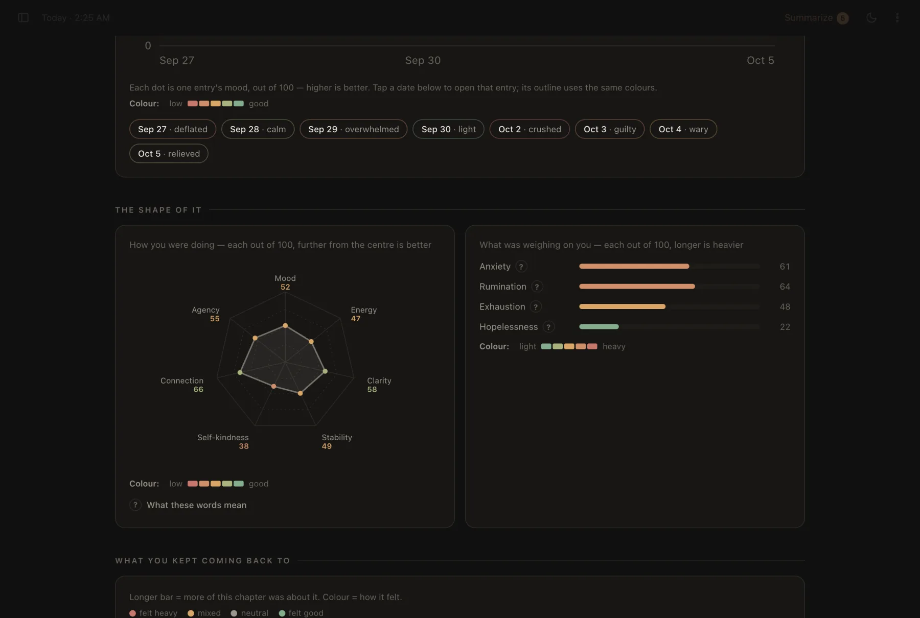Click the Exhaustion bar at 48

click(x=622, y=306)
